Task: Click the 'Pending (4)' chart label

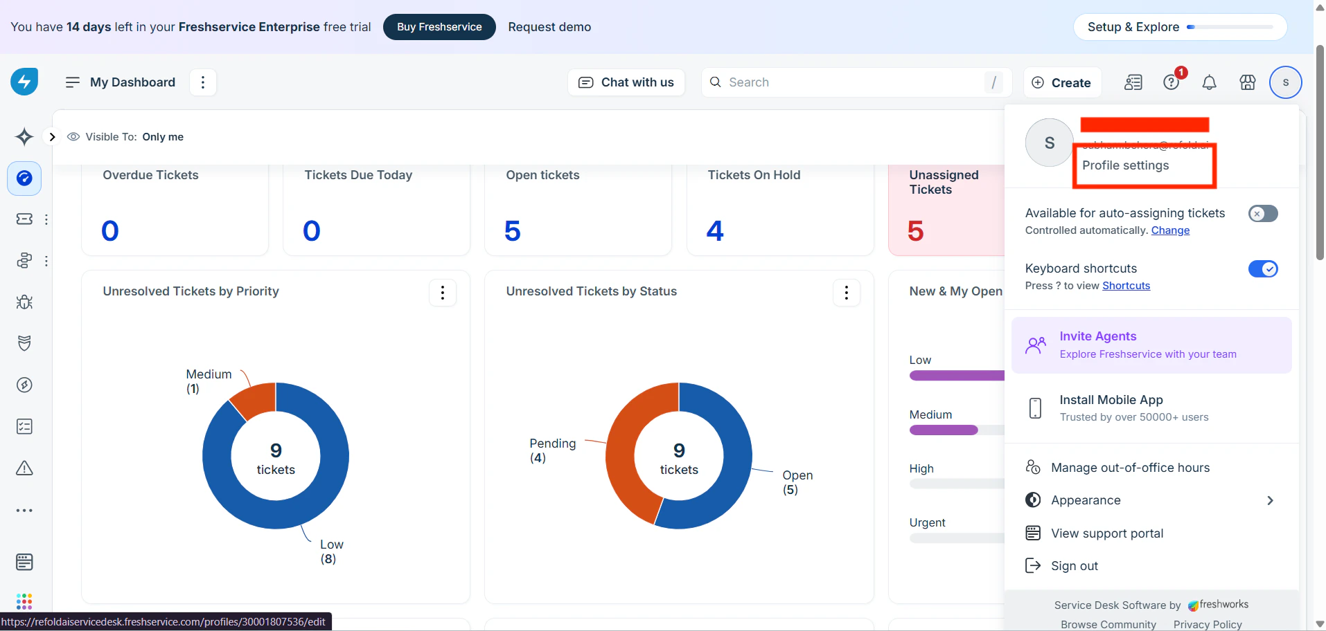Action: 552,450
